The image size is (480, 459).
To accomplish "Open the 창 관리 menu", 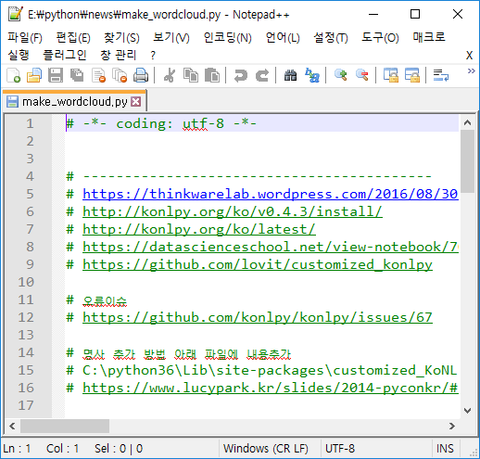I will click(x=119, y=55).
